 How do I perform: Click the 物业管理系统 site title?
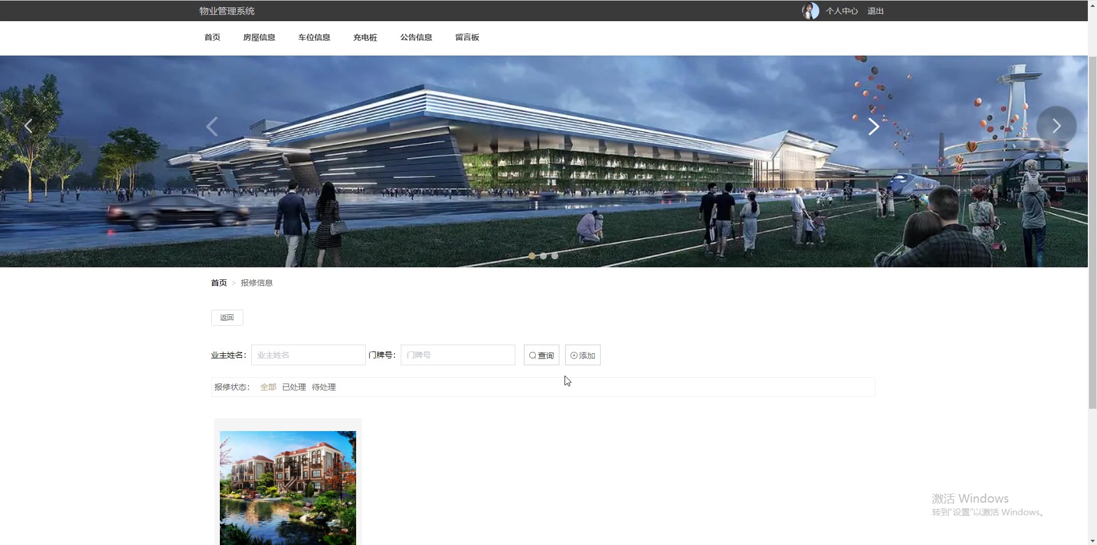click(x=227, y=11)
